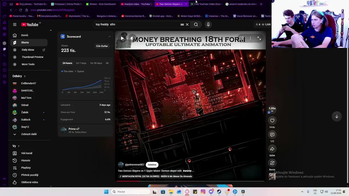Select the 1st 7 days tab
Screen dimensions: 349x196
(x=81, y=63)
